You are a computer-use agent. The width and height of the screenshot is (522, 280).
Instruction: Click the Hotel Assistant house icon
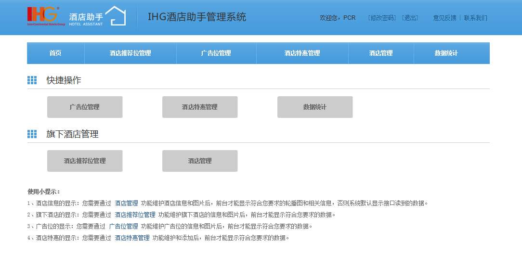115,15
